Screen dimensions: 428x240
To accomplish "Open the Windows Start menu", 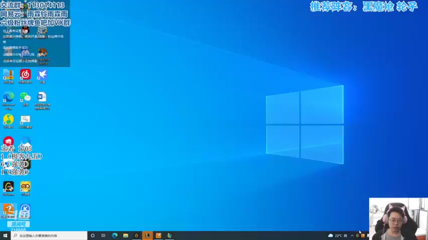I will tap(5, 236).
